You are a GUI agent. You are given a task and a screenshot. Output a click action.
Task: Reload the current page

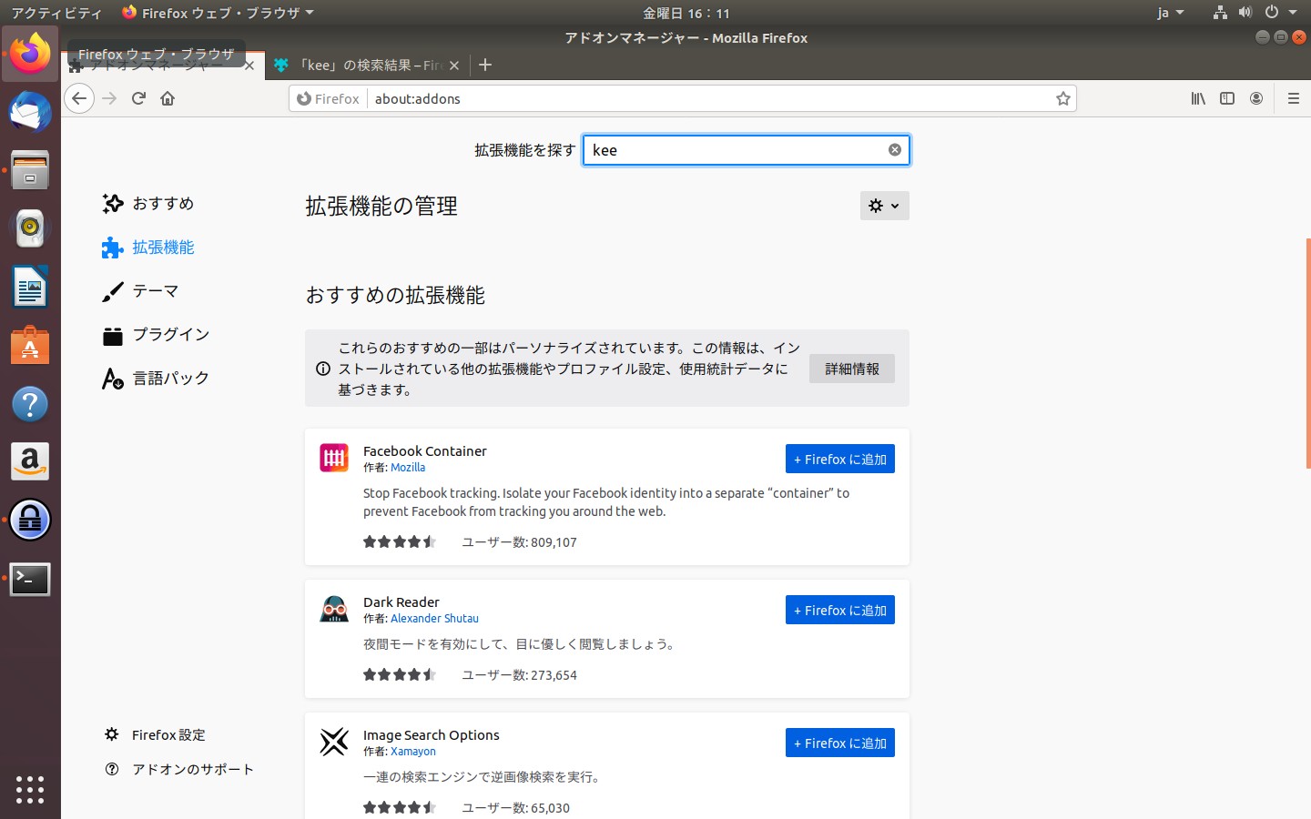pyautogui.click(x=138, y=98)
